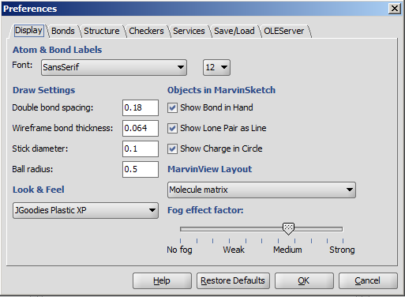
Task: Open the Services tab
Action: [189, 31]
